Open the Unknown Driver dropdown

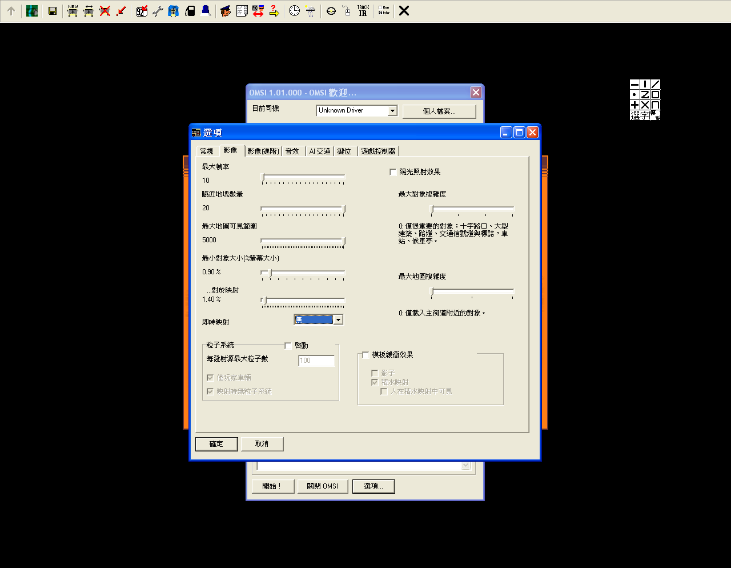[392, 111]
